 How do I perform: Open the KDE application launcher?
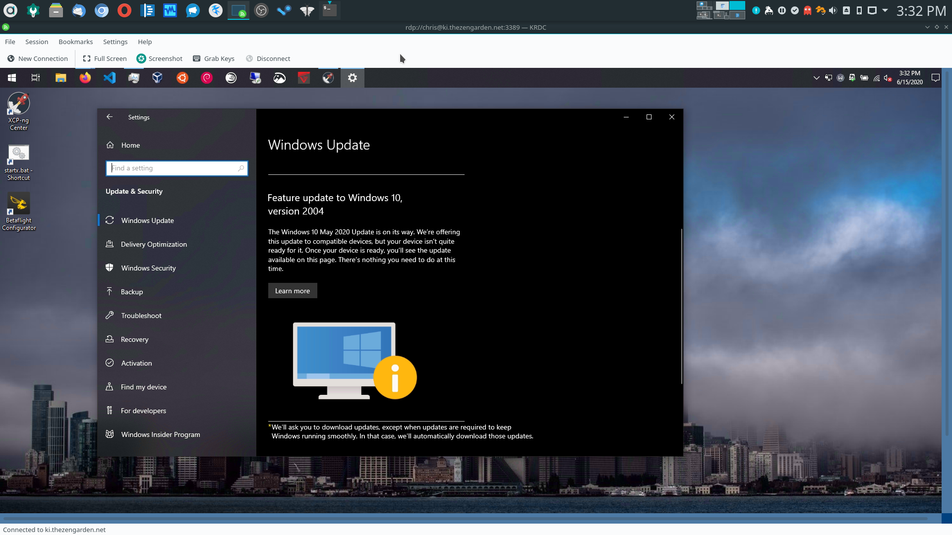pyautogui.click(x=10, y=10)
